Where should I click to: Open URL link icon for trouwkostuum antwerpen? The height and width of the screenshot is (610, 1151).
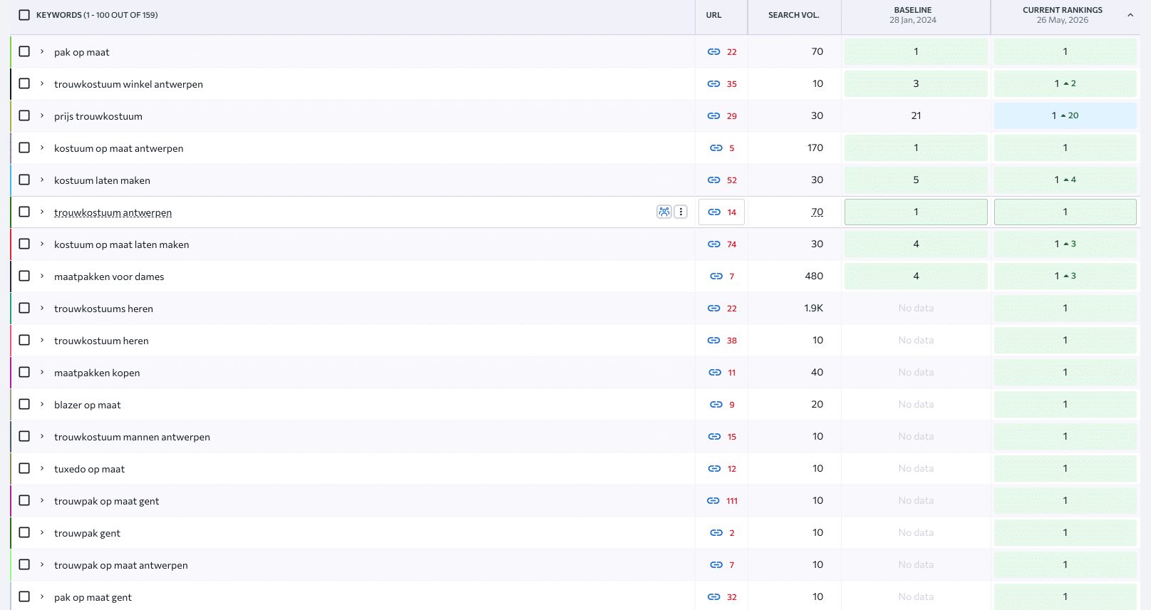coord(714,212)
